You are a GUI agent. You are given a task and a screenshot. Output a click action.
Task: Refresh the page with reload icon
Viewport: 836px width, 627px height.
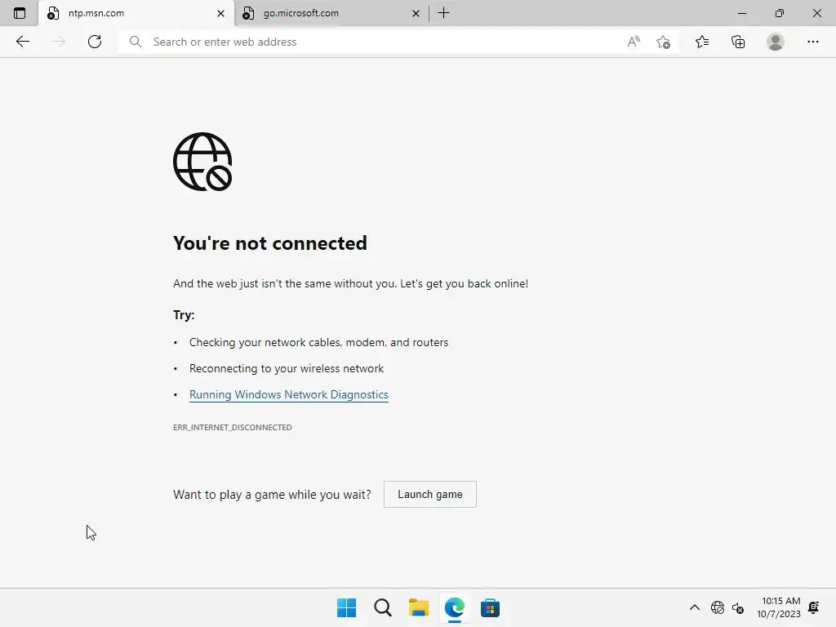tap(95, 42)
